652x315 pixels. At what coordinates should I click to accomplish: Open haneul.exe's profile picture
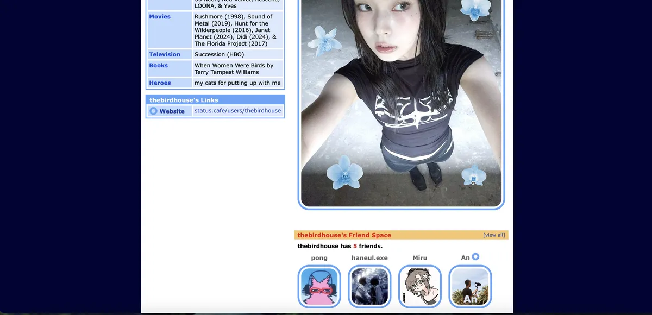[369, 286]
